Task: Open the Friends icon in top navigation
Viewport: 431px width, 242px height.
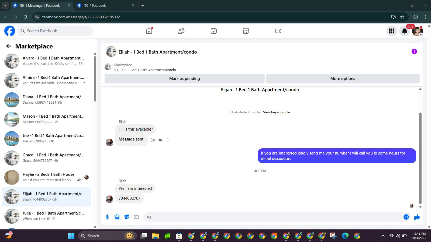Action: (181, 31)
